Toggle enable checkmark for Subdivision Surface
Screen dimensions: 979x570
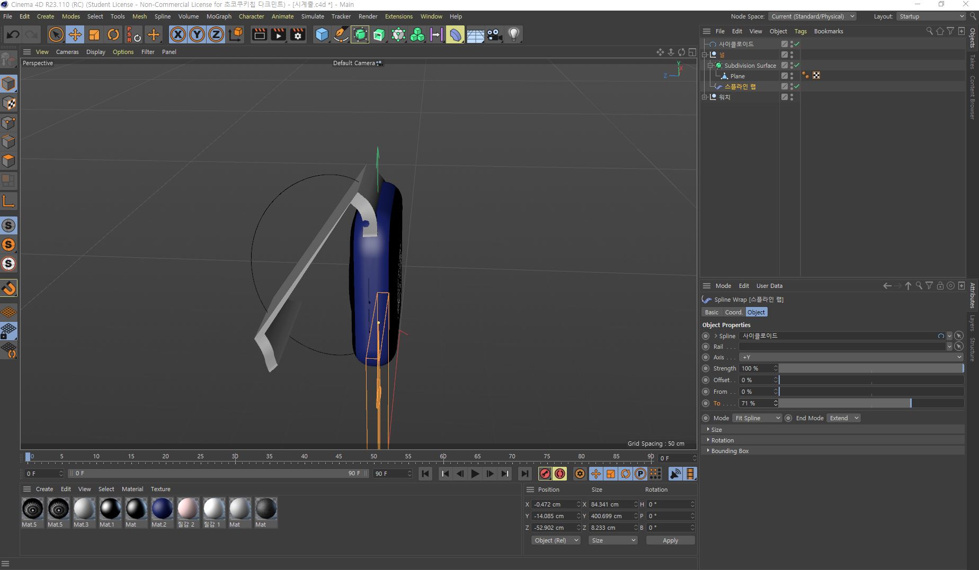pos(797,65)
